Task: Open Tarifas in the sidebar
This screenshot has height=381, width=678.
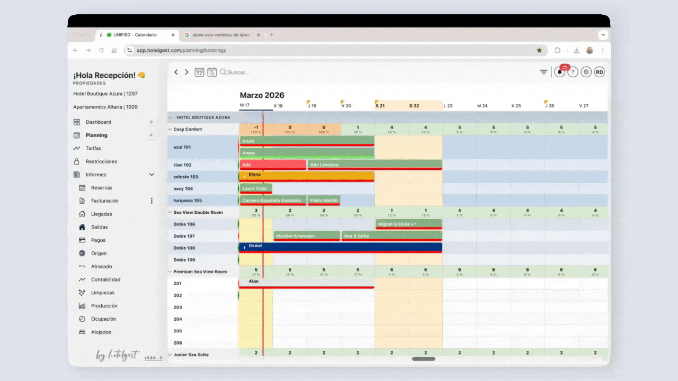Action: 93,149
